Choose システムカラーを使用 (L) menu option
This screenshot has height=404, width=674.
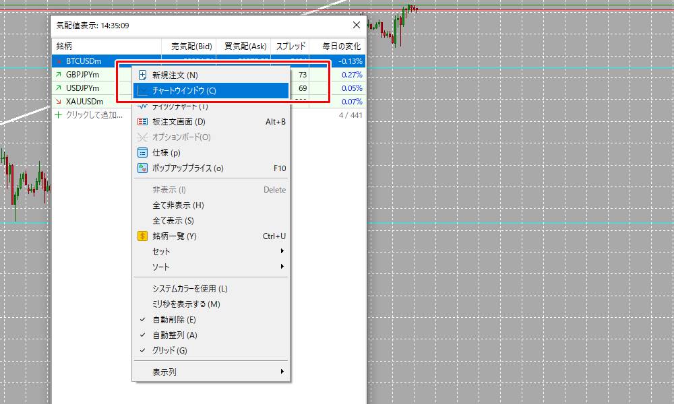190,289
